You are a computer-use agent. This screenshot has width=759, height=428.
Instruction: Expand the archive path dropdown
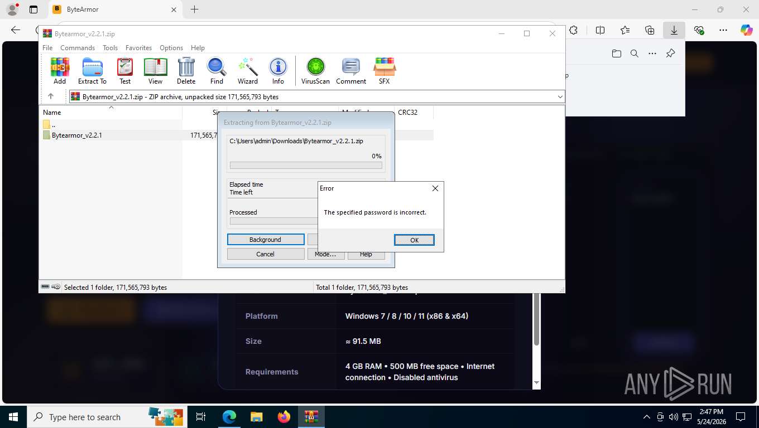[x=560, y=97]
